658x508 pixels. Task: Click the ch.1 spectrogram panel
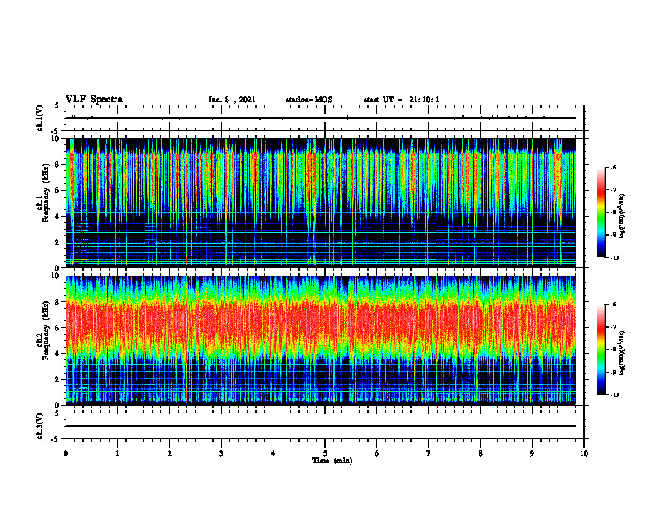pos(321,201)
